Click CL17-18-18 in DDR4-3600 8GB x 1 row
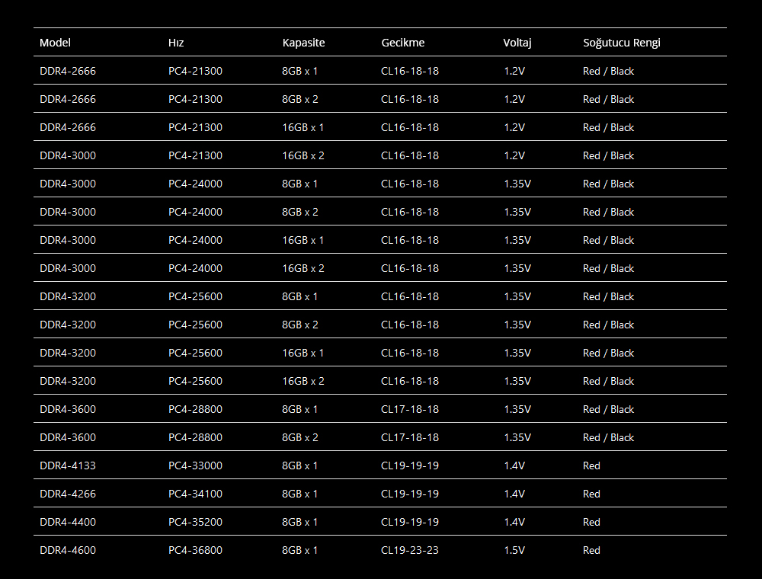This screenshot has width=762, height=579. 410,409
